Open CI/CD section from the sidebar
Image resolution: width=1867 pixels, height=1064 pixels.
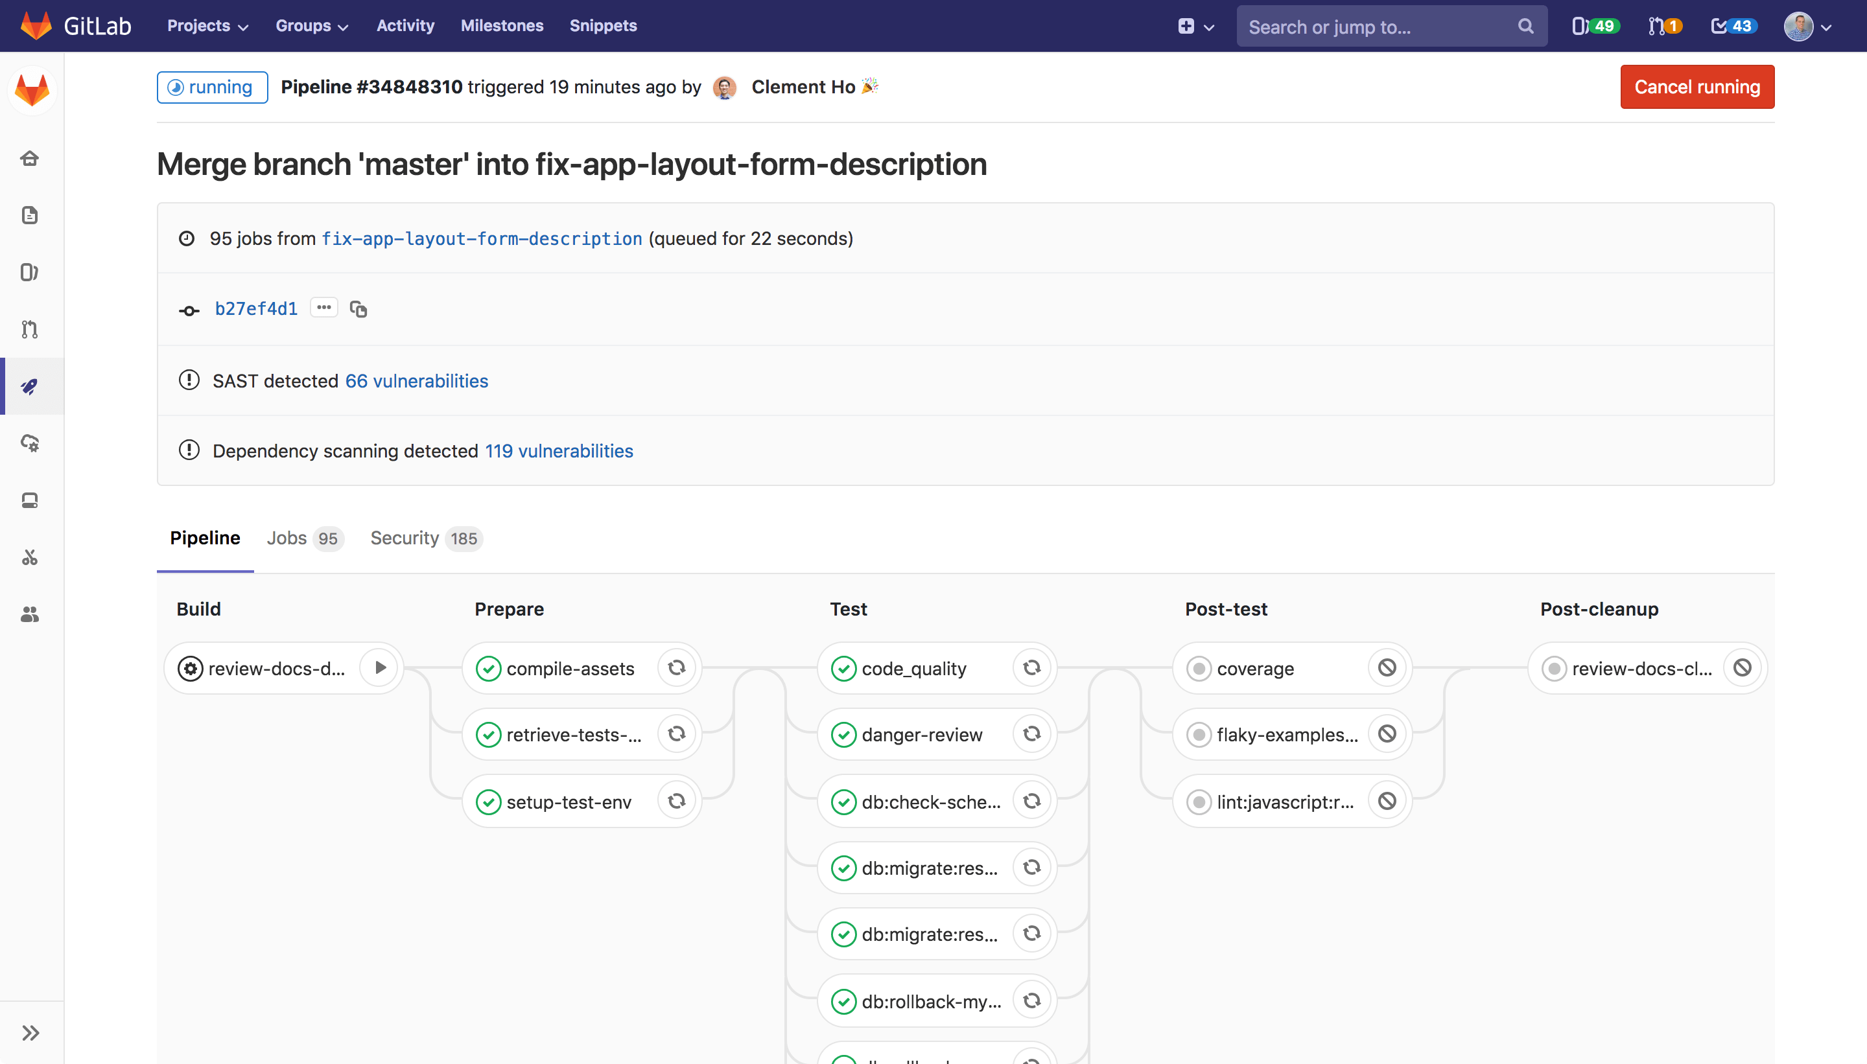tap(30, 386)
